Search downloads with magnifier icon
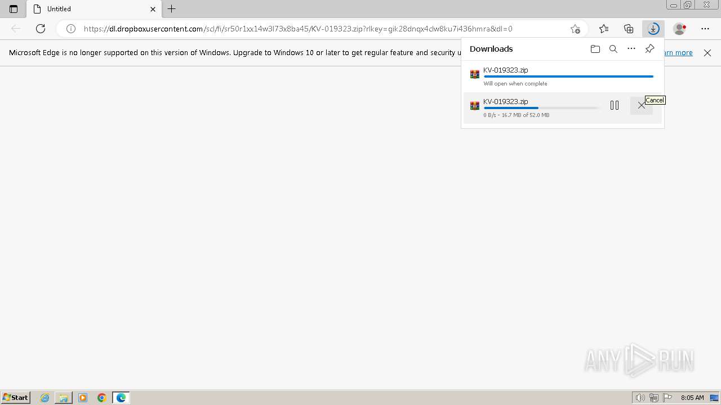Screen dimensions: 721x405 (613, 49)
